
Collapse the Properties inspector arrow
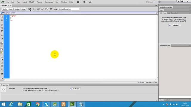(156, 100)
